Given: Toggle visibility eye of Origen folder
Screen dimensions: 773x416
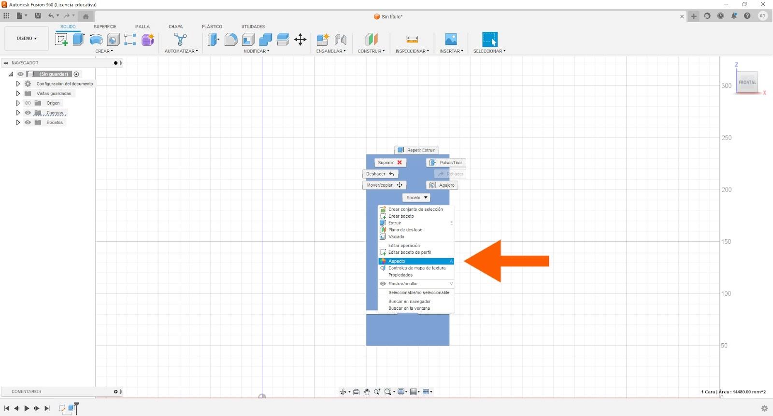Looking at the screenshot, I should (x=28, y=103).
